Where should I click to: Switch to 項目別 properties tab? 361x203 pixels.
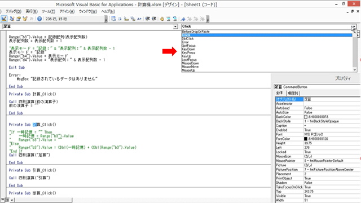pos(293,93)
